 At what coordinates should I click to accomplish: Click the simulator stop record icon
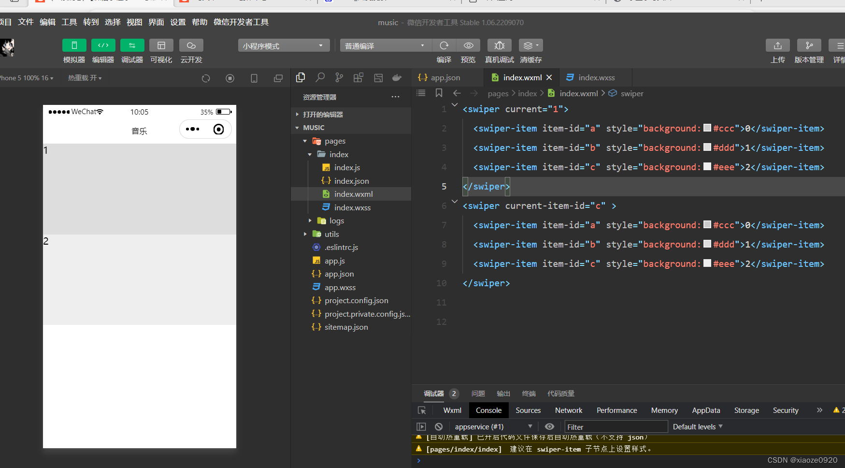tap(230, 78)
